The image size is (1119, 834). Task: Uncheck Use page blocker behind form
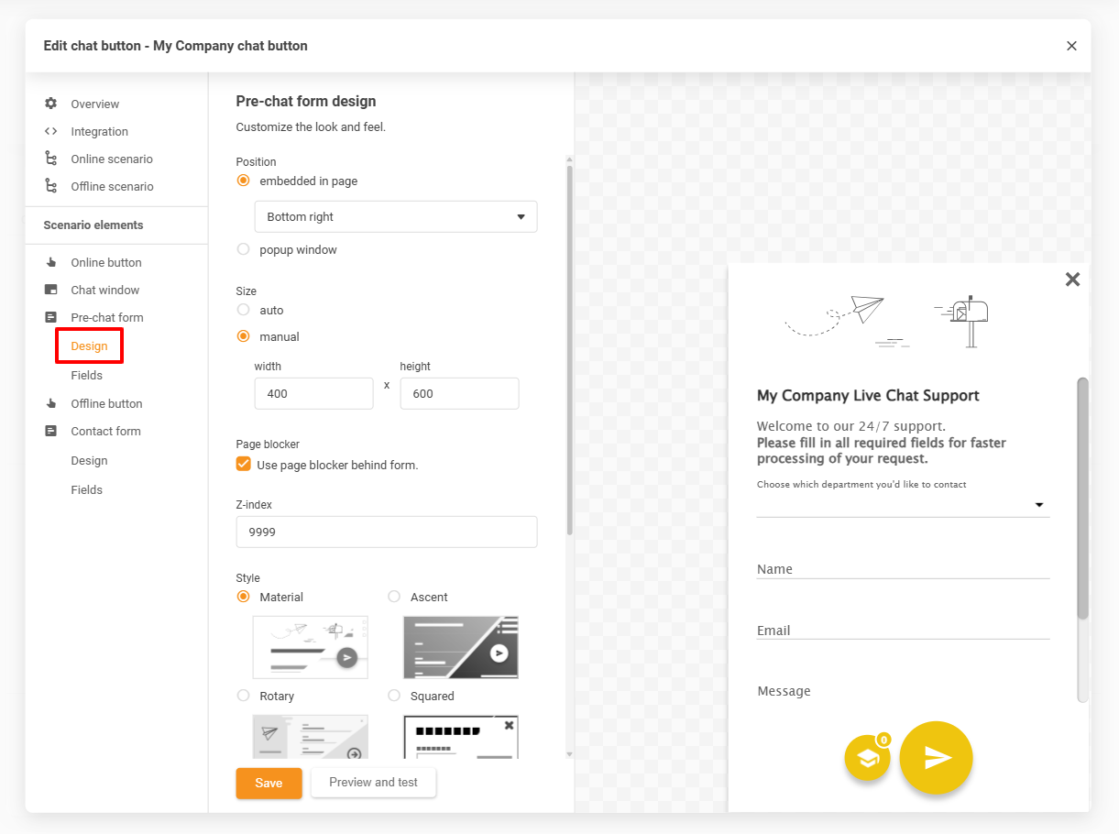coord(244,465)
